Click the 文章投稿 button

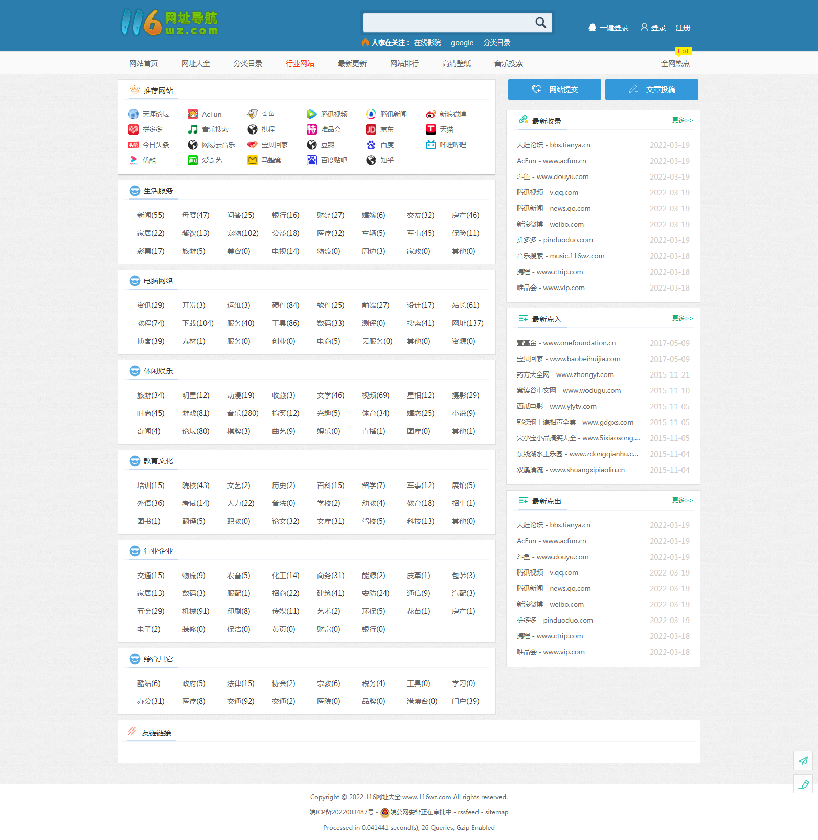(x=652, y=90)
